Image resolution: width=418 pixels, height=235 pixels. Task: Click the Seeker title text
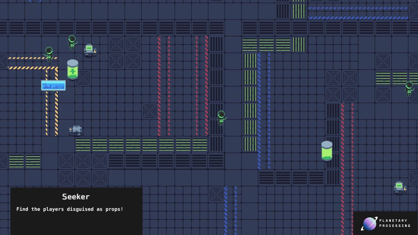click(x=76, y=196)
